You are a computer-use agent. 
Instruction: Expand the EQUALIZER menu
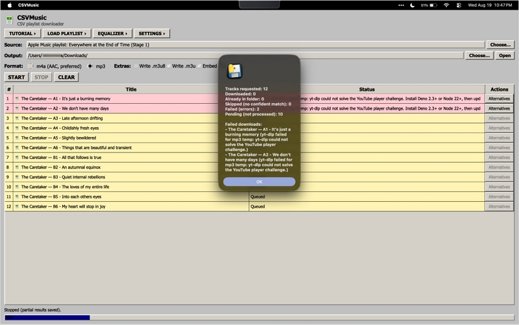pyautogui.click(x=112, y=34)
